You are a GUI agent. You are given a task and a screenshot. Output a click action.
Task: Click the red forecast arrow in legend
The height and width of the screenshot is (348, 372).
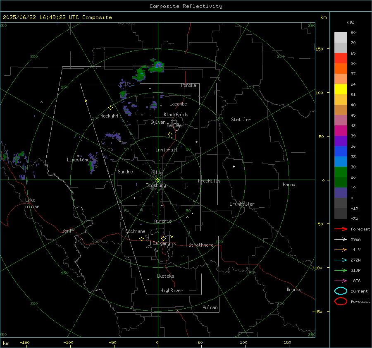coord(341,229)
